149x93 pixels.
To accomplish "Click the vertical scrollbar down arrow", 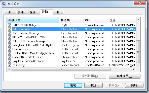I will (x=138, y=65).
